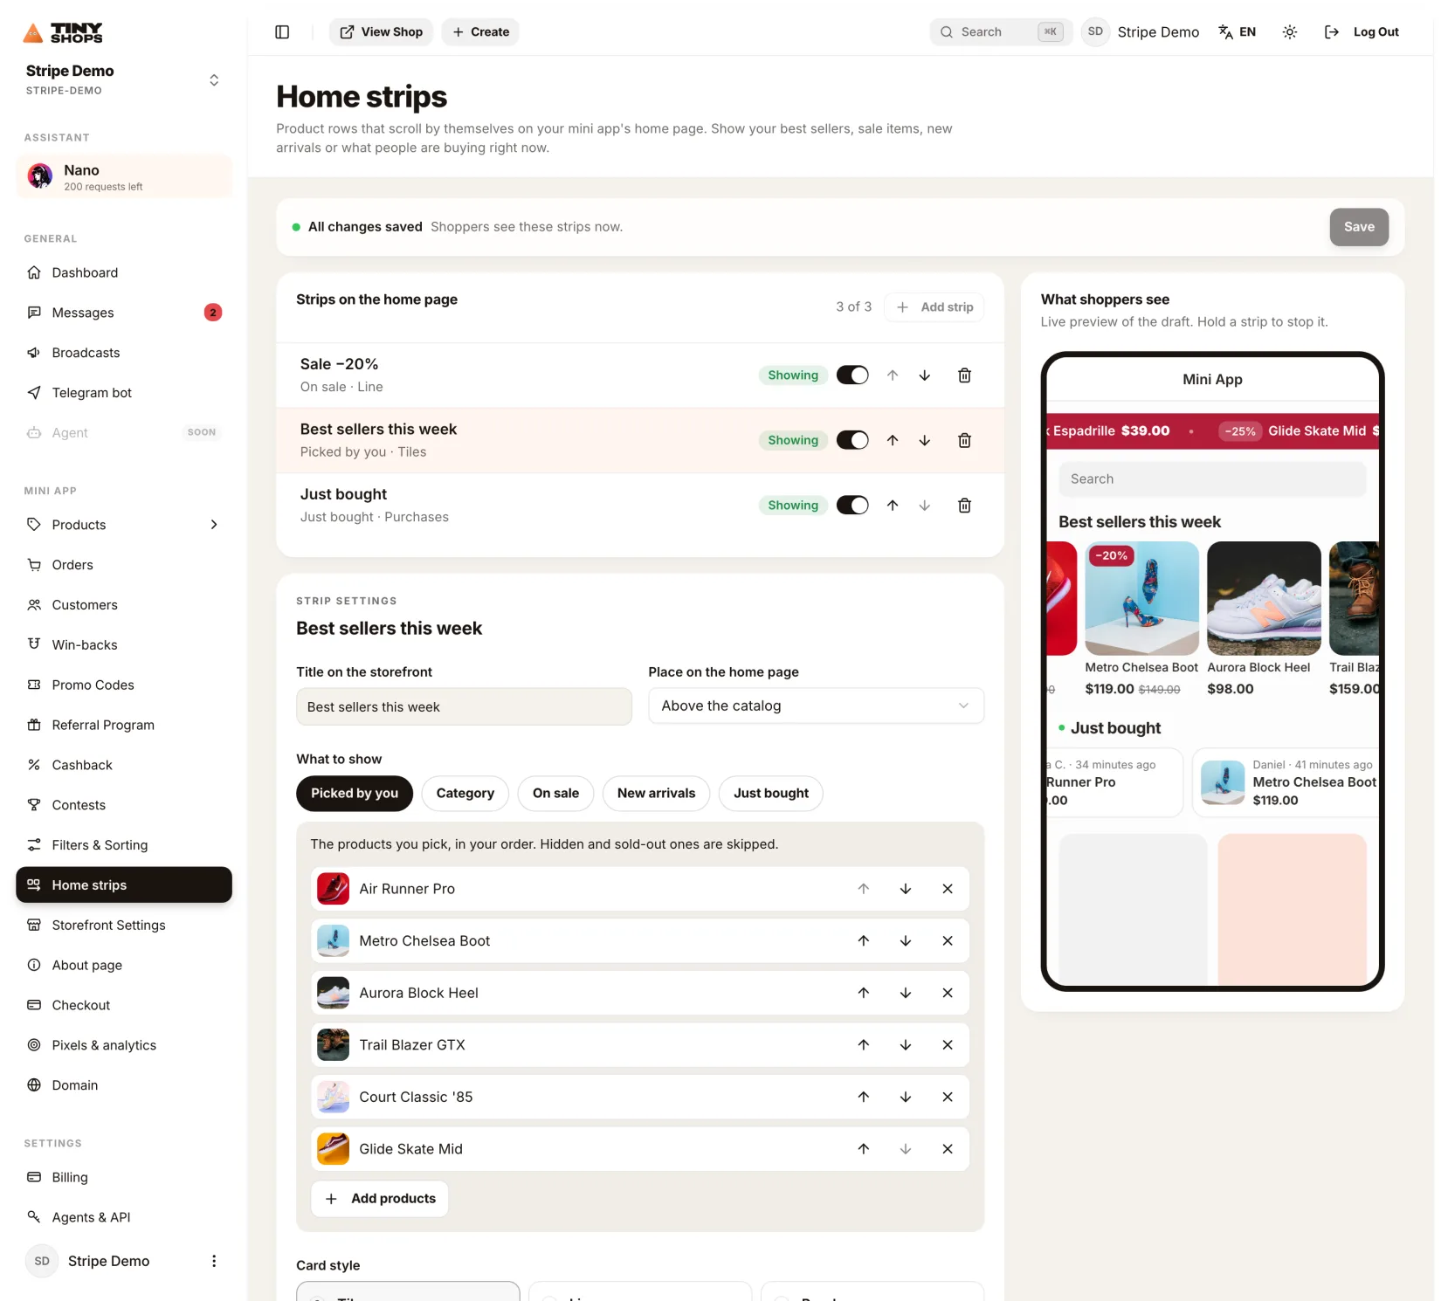Screen dimensions: 1441x1301
Task: Move Glide Skate Mid up in the list
Action: tap(864, 1149)
